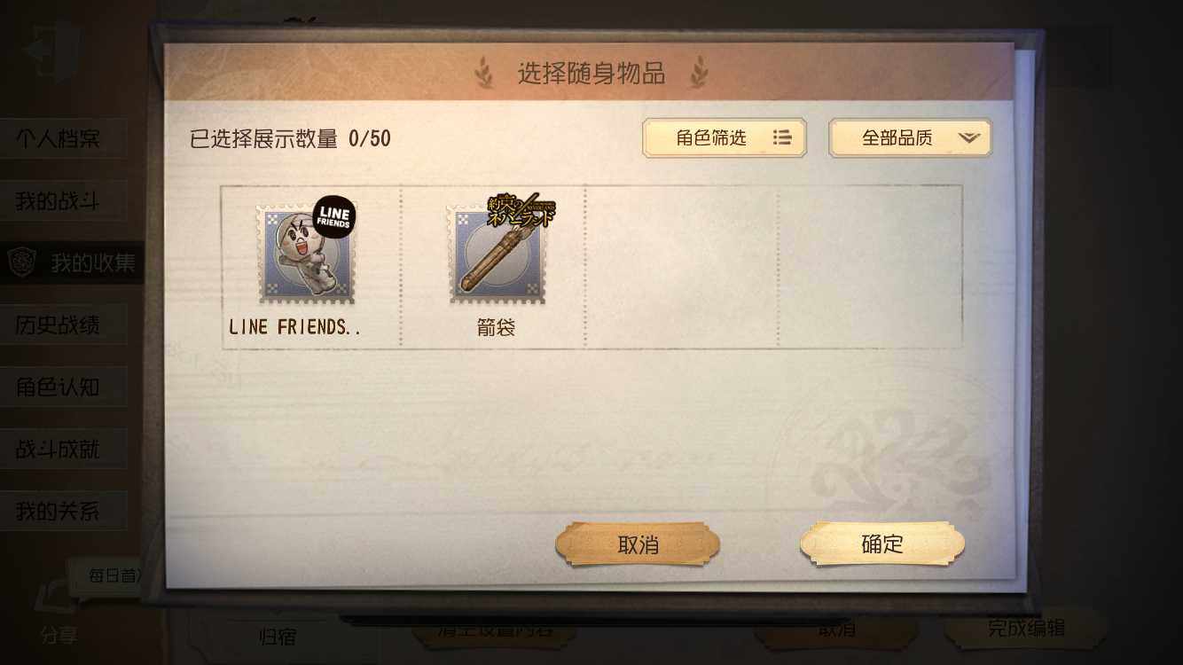Confirm selection with 确定 button
Viewport: 1183px width, 665px height.
(x=882, y=544)
